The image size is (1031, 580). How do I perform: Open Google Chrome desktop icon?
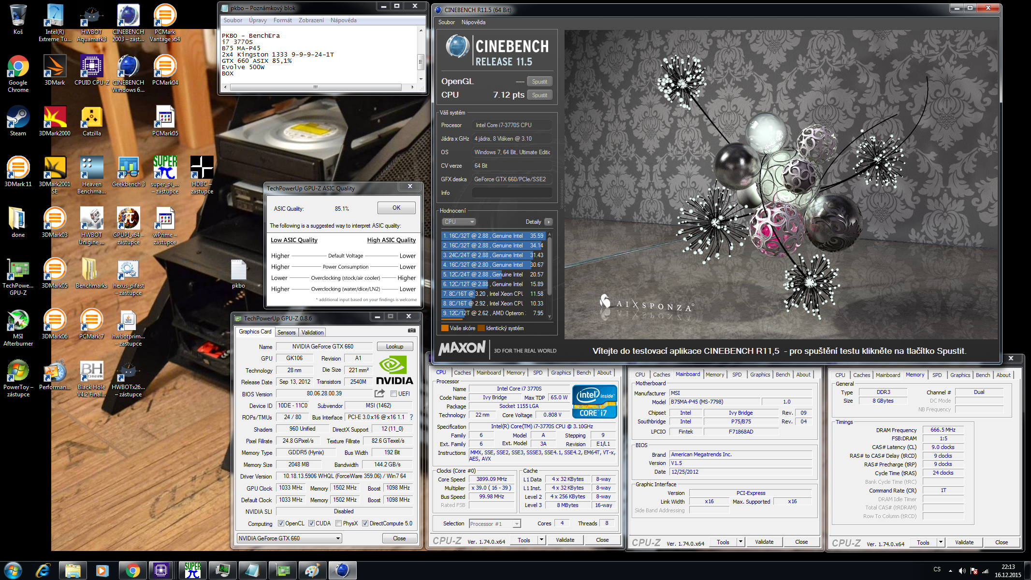click(18, 74)
